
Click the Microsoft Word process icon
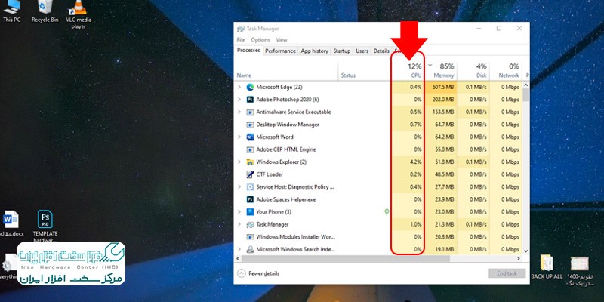250,137
